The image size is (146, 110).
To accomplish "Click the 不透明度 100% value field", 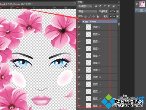I will pyautogui.click(x=113, y=11).
